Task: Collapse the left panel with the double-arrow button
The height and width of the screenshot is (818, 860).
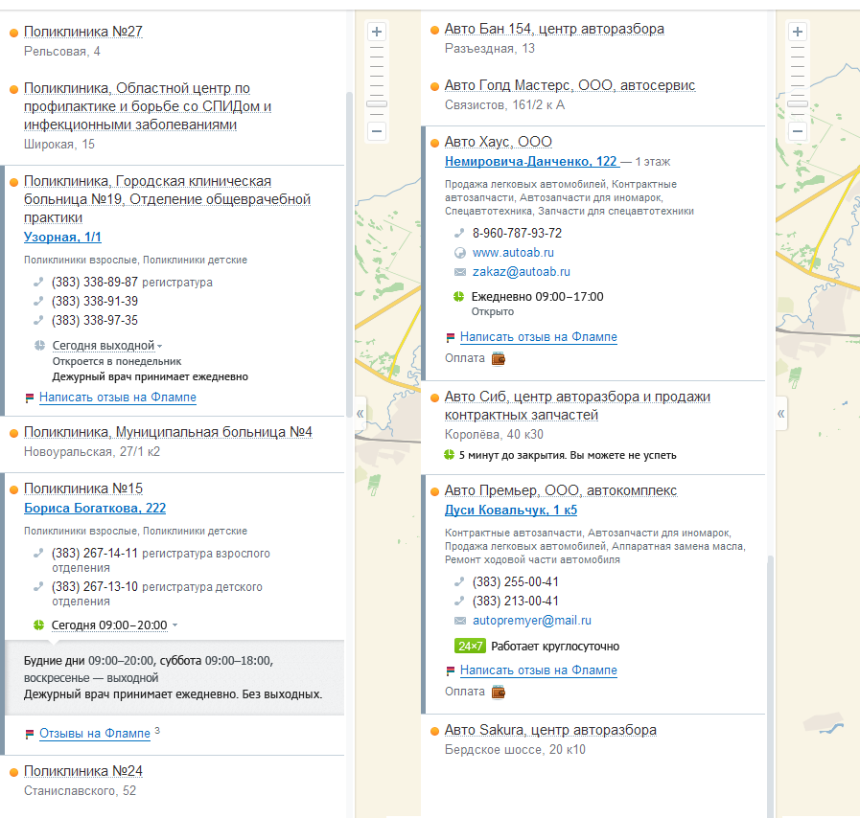Action: (x=360, y=414)
